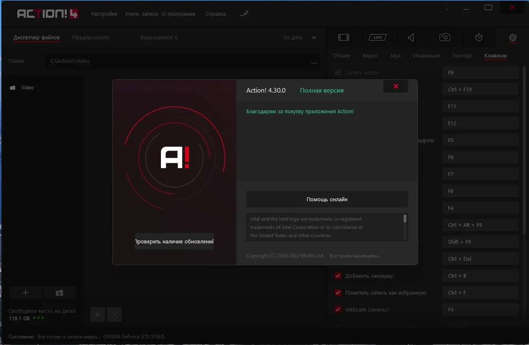
Task: Open the Настройки menu
Action: 104,14
